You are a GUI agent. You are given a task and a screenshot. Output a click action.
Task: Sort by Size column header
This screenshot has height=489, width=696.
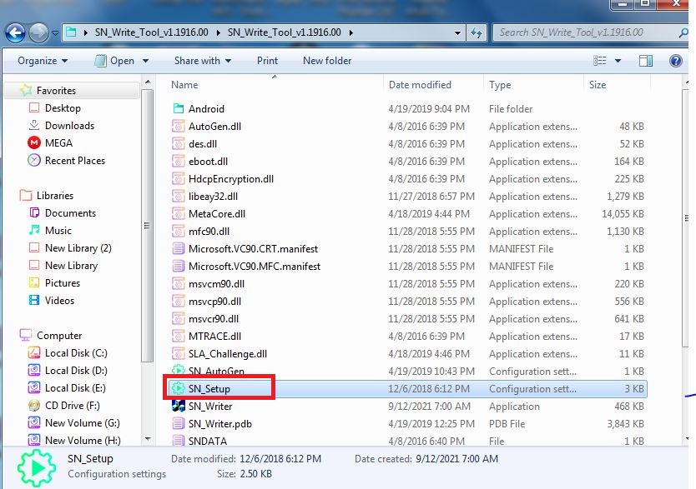[x=598, y=85]
